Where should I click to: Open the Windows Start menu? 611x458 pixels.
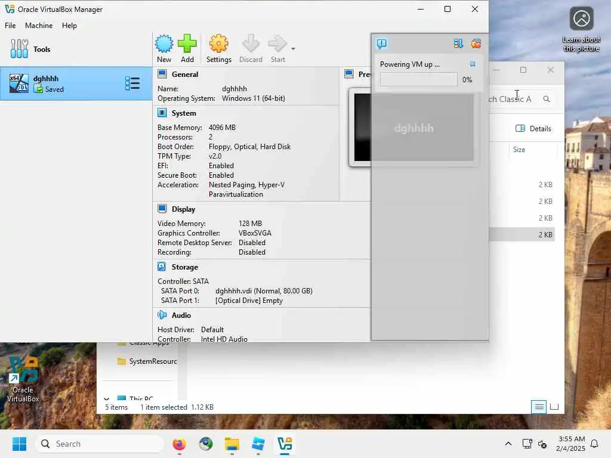coord(19,444)
